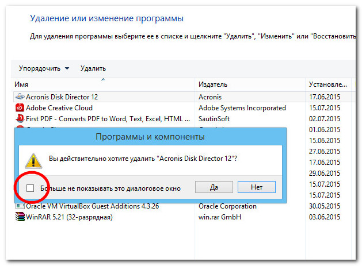Click the Oracle Corporation publisher cell

click(x=227, y=206)
